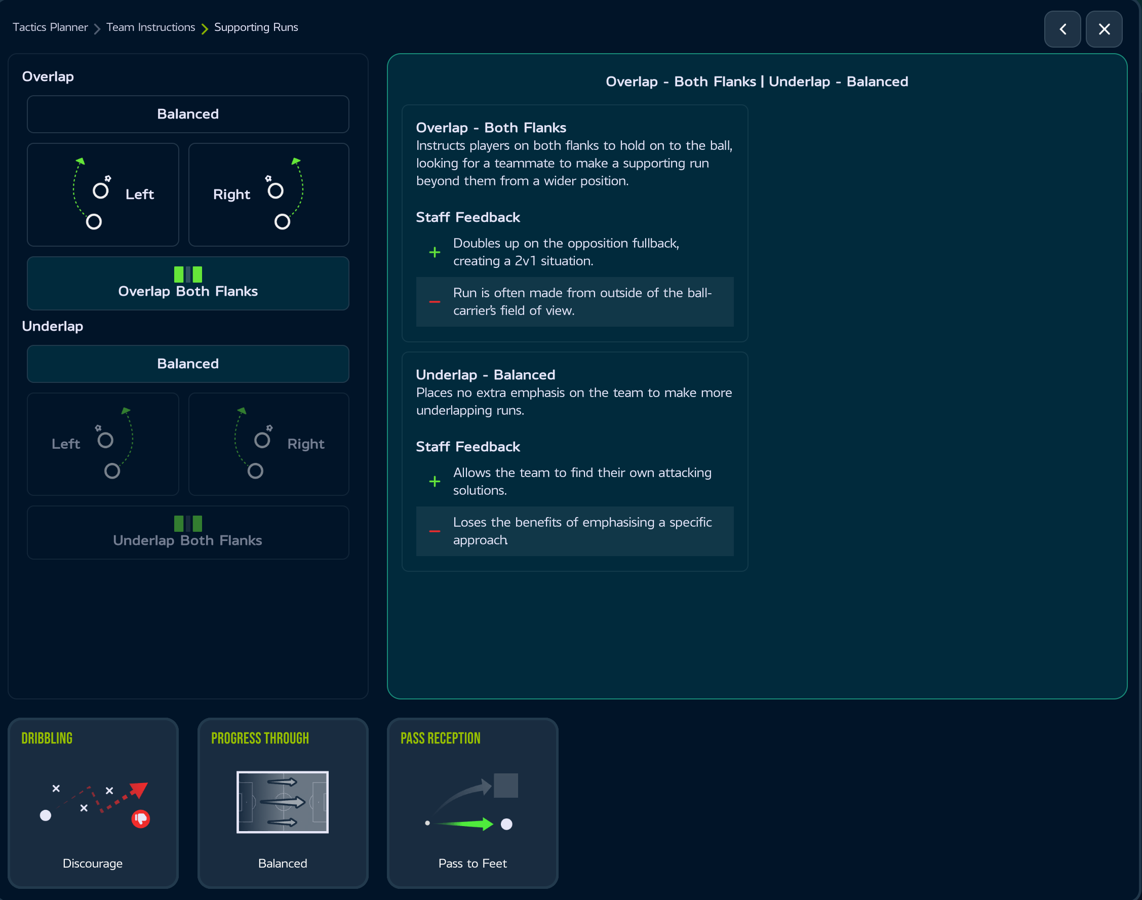Open the Pass to Feet card label

coord(472,863)
